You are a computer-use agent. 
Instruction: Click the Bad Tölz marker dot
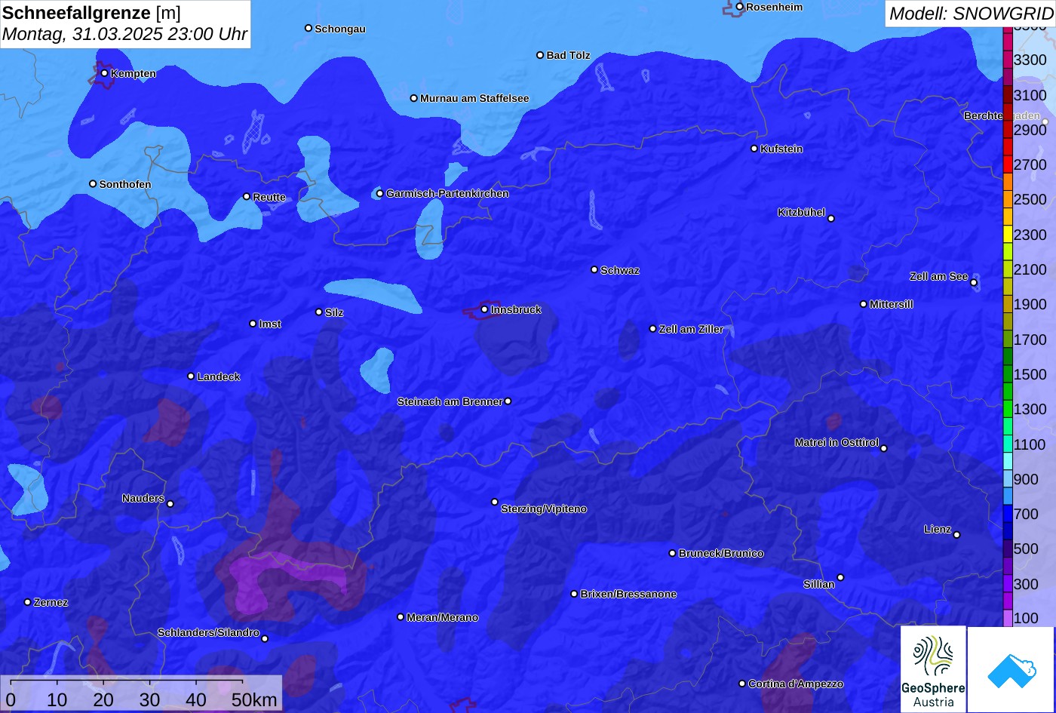(x=540, y=55)
